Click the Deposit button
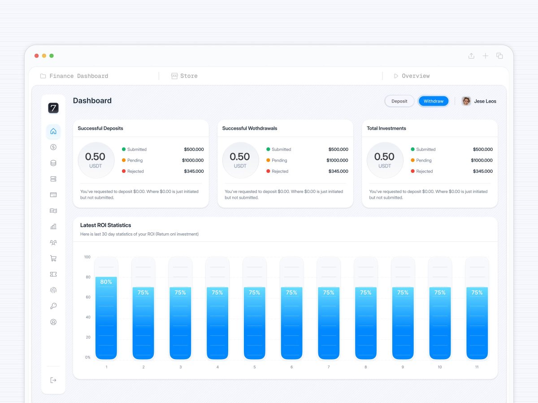538x403 pixels. (x=399, y=101)
